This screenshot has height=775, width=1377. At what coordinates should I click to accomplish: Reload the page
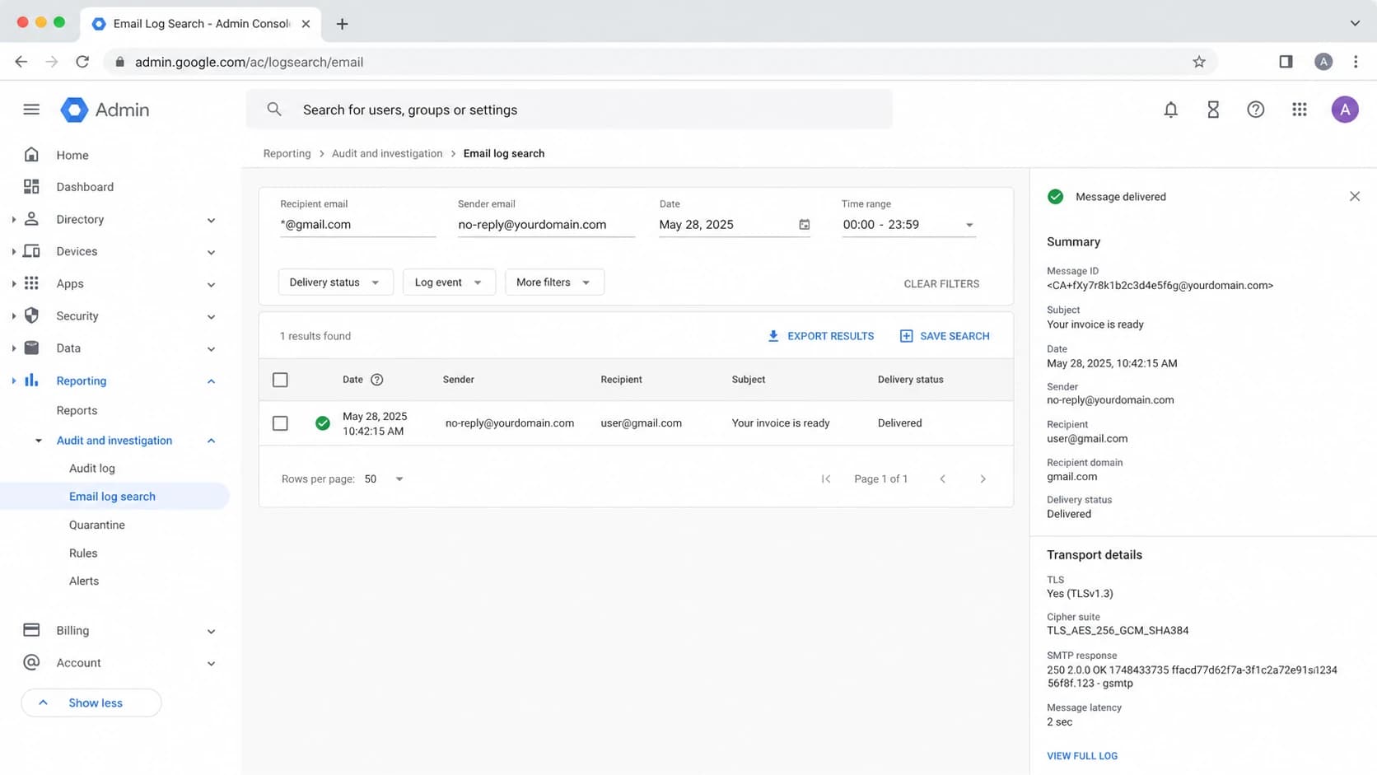pyautogui.click(x=82, y=62)
